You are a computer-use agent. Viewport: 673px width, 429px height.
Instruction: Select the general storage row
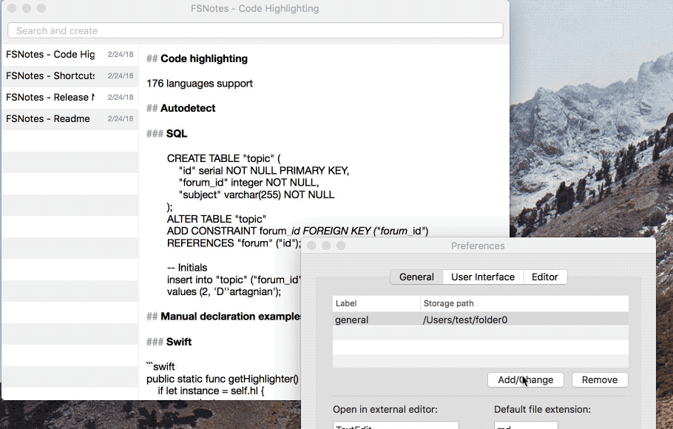[480, 320]
